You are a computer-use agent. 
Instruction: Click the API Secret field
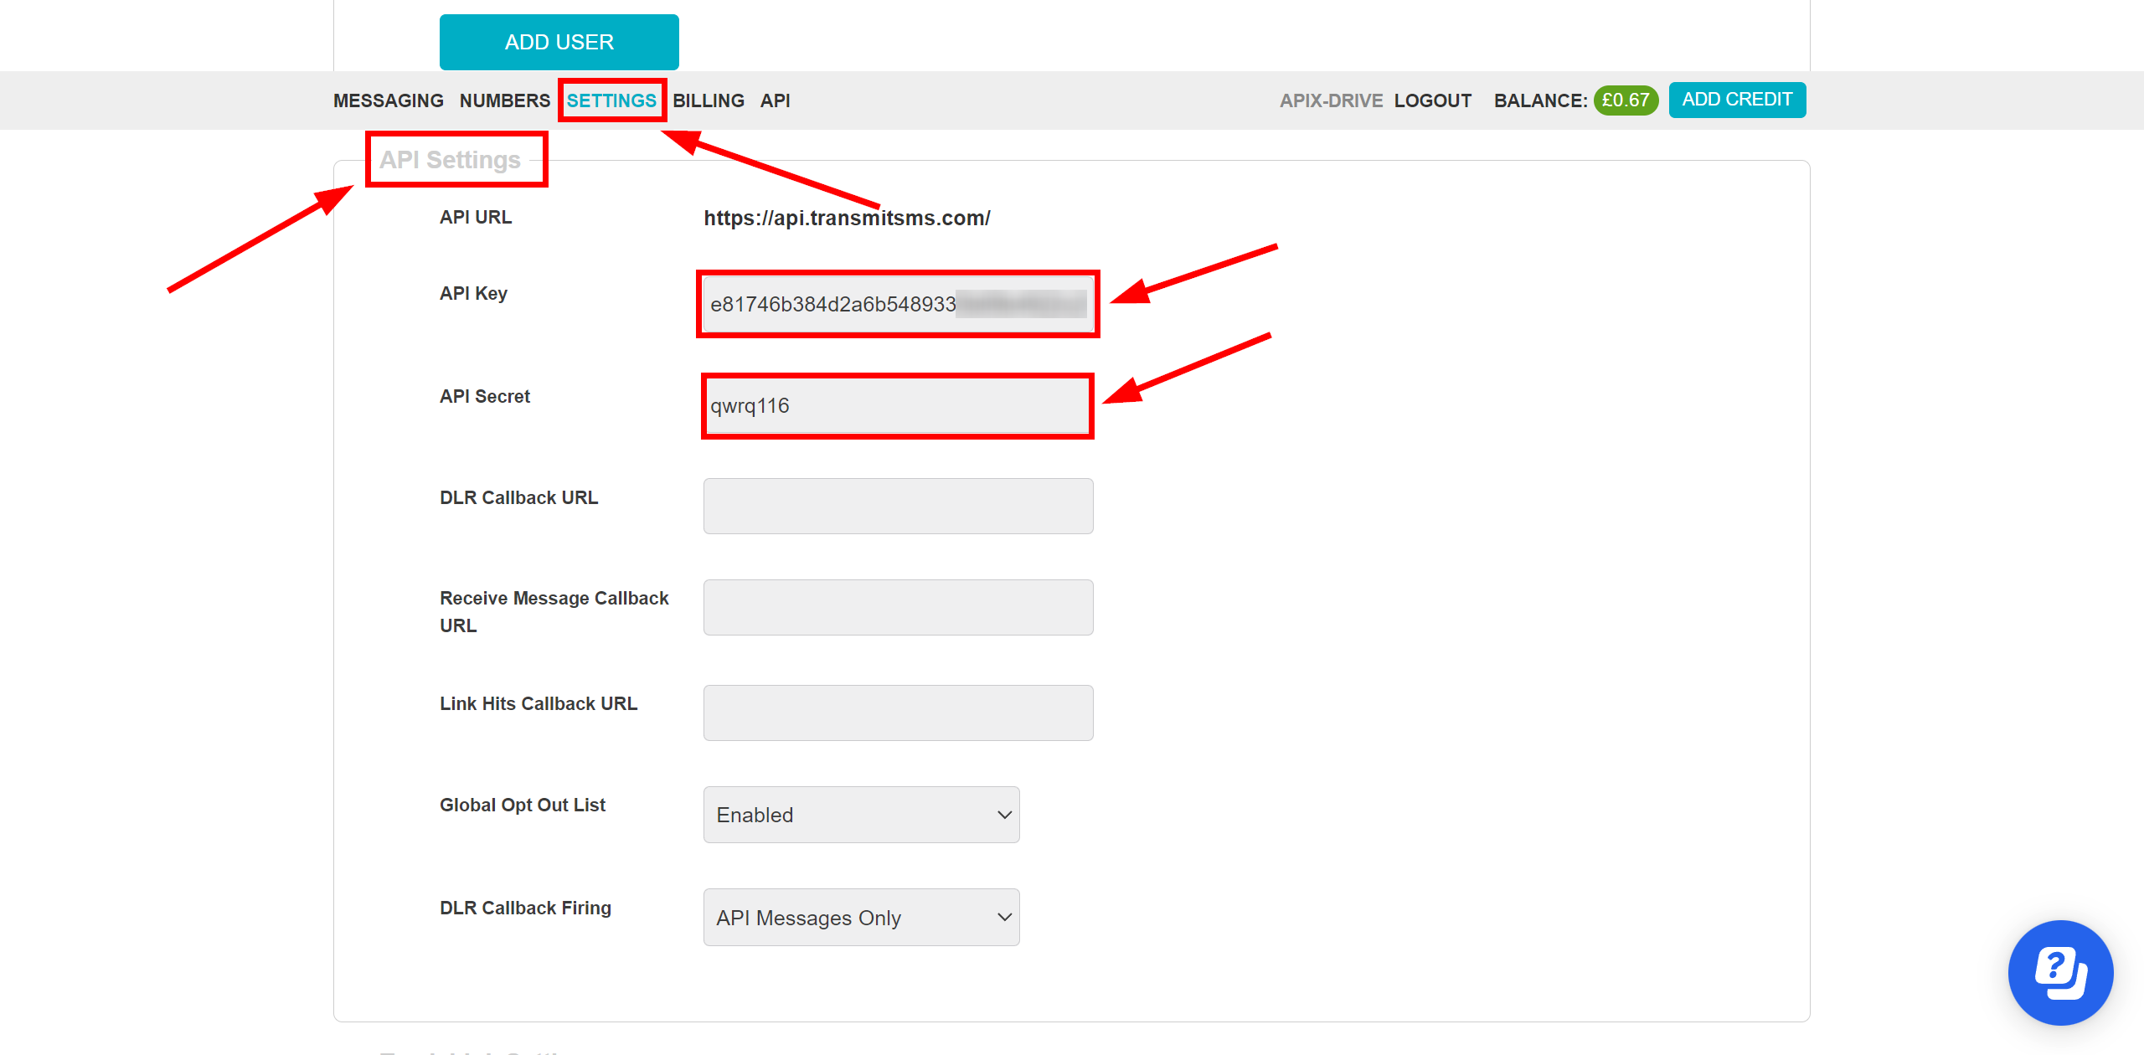(898, 405)
